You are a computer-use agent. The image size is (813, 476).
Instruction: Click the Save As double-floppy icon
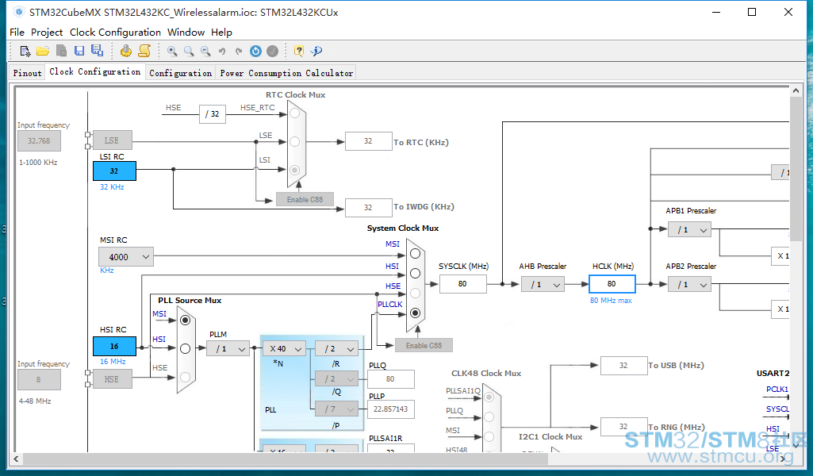pos(97,50)
